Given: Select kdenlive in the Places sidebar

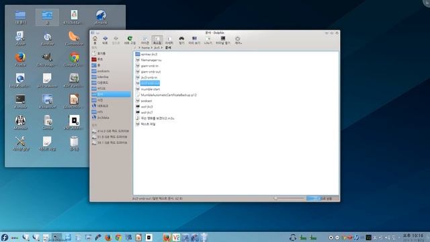Looking at the screenshot, I should click(x=111, y=77).
